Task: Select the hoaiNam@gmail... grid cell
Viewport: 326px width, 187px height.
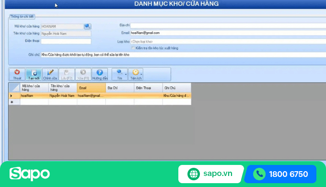Action: click(91, 96)
